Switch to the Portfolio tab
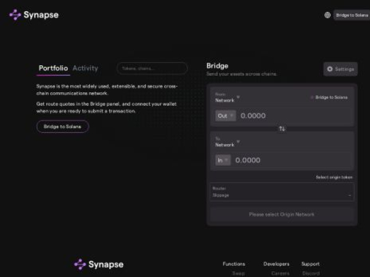 click(53, 68)
